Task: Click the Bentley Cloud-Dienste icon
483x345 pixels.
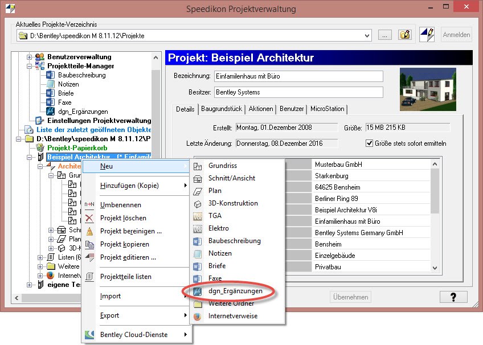Action: click(89, 335)
